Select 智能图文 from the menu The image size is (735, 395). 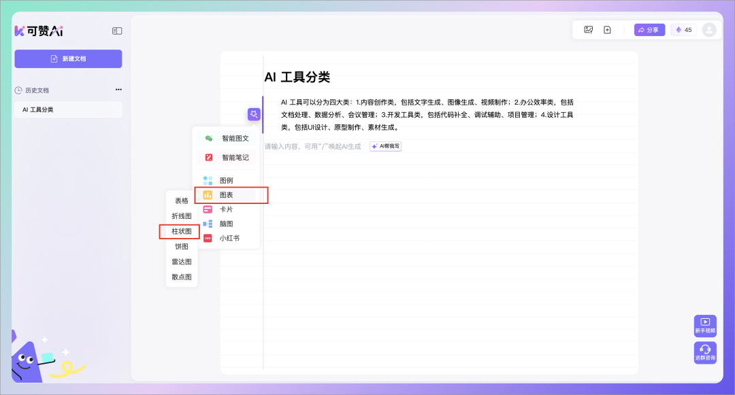[x=227, y=139]
